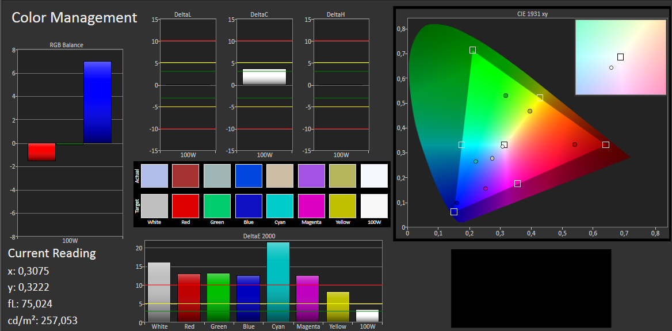
Task: Select the Actual 100W color swatch
Action: click(374, 176)
